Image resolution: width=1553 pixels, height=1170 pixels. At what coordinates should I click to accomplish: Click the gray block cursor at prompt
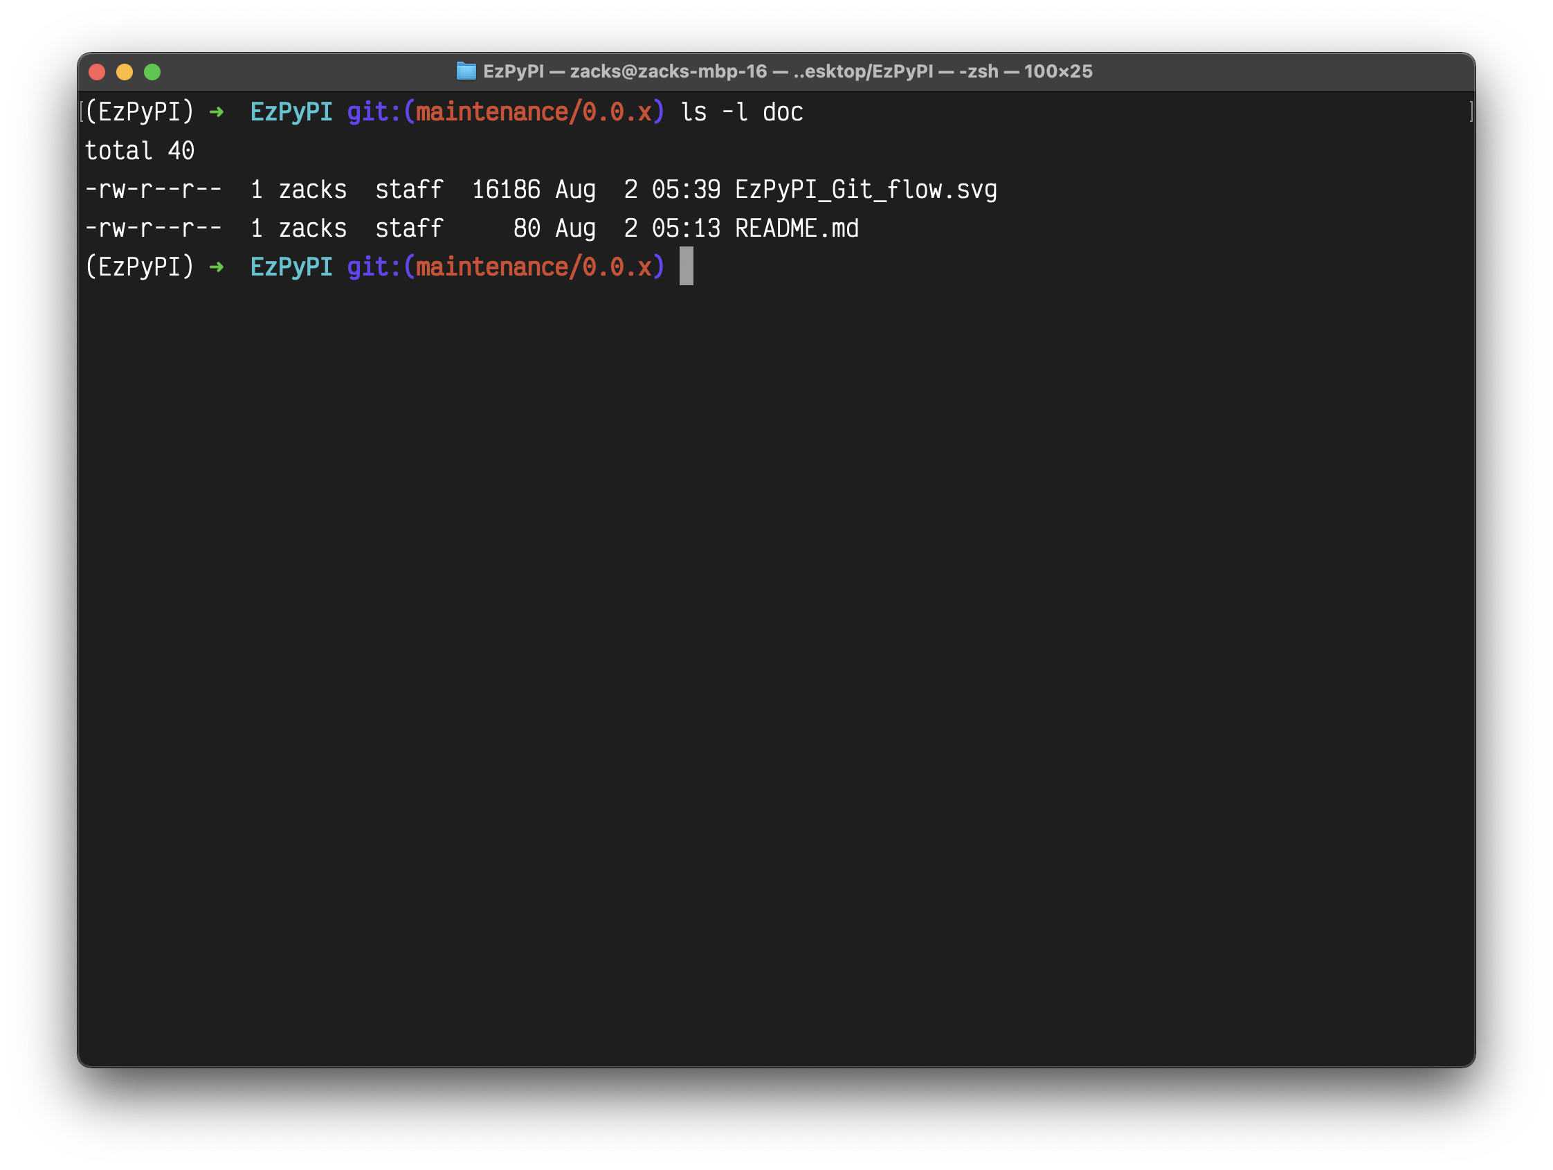pyautogui.click(x=686, y=266)
